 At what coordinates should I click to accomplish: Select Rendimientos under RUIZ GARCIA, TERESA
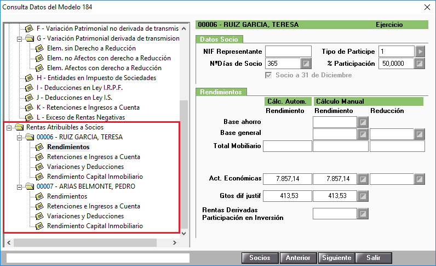[x=68, y=147]
